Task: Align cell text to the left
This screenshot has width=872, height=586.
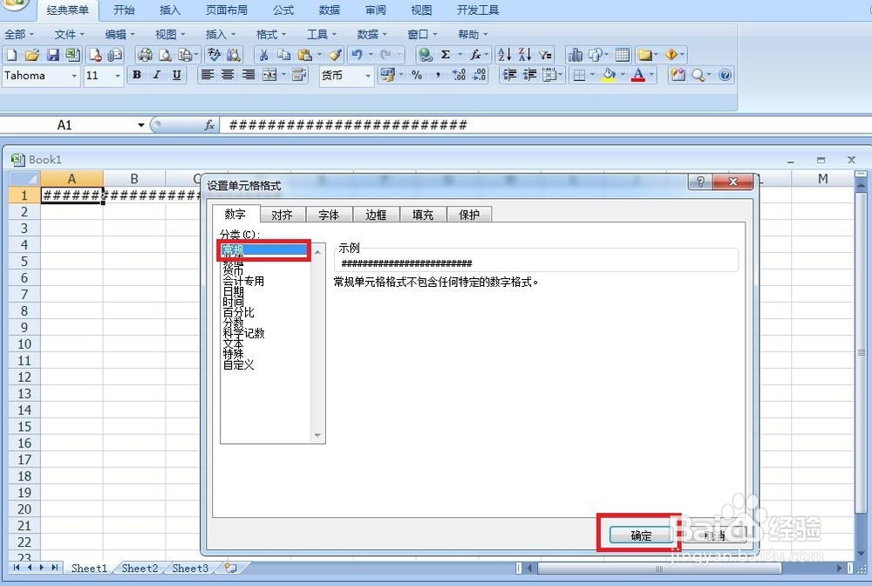Action: 208,75
